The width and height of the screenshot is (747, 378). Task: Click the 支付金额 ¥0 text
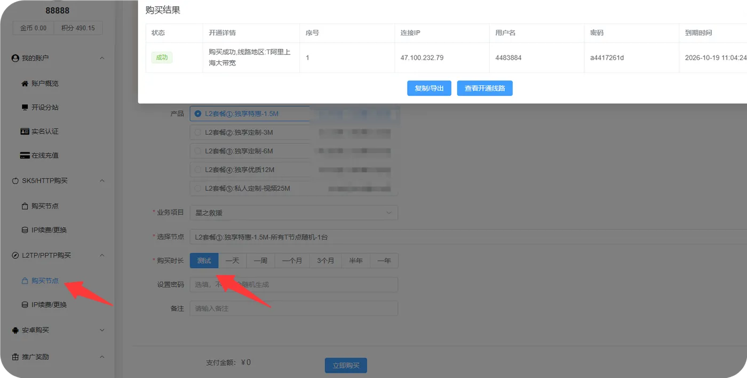pyautogui.click(x=228, y=363)
